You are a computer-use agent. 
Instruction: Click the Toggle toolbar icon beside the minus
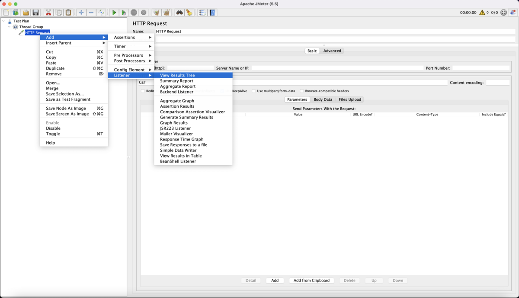[101, 13]
